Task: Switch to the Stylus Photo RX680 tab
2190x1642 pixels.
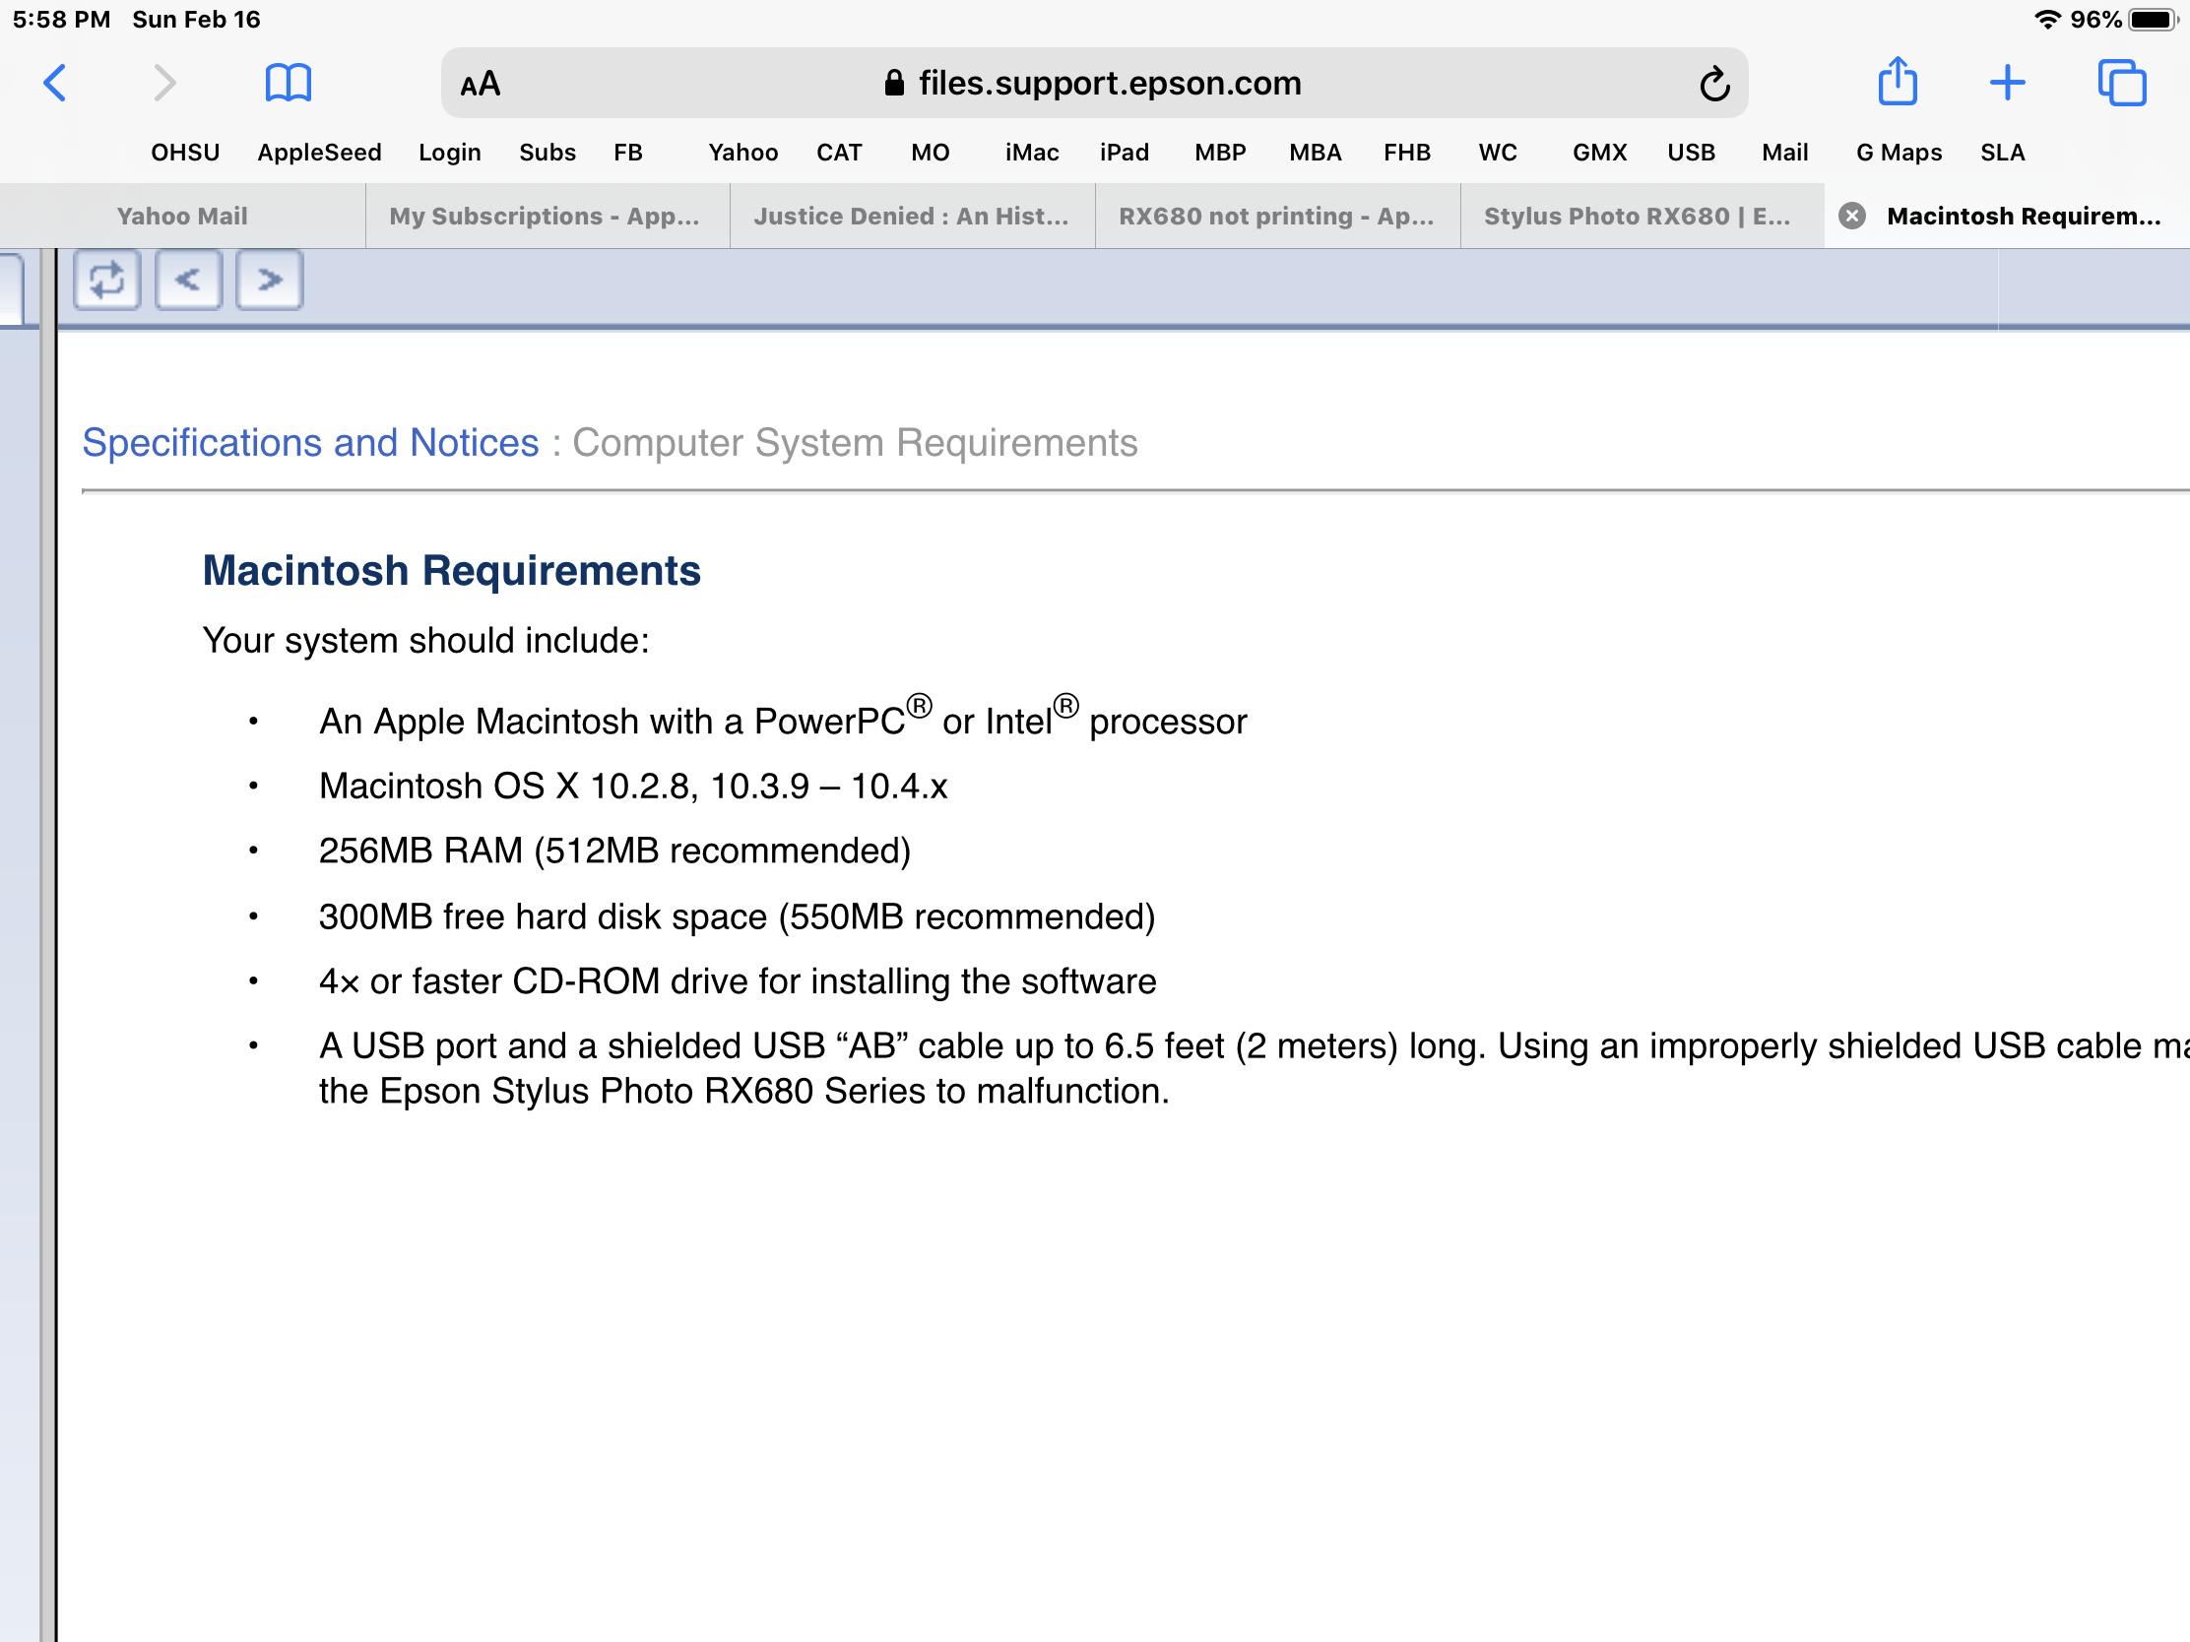Action: point(1636,216)
